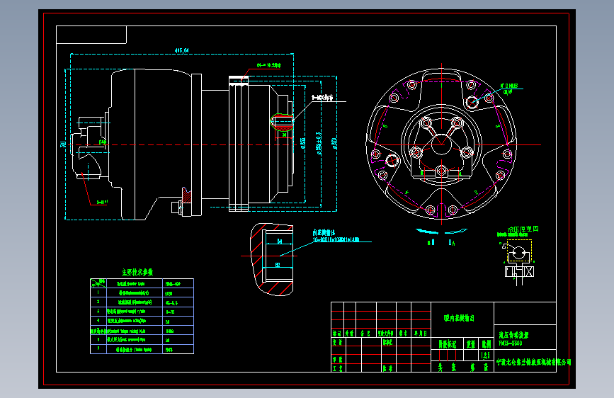Select the motor circle symbol in hydraulic schematic

point(519,253)
